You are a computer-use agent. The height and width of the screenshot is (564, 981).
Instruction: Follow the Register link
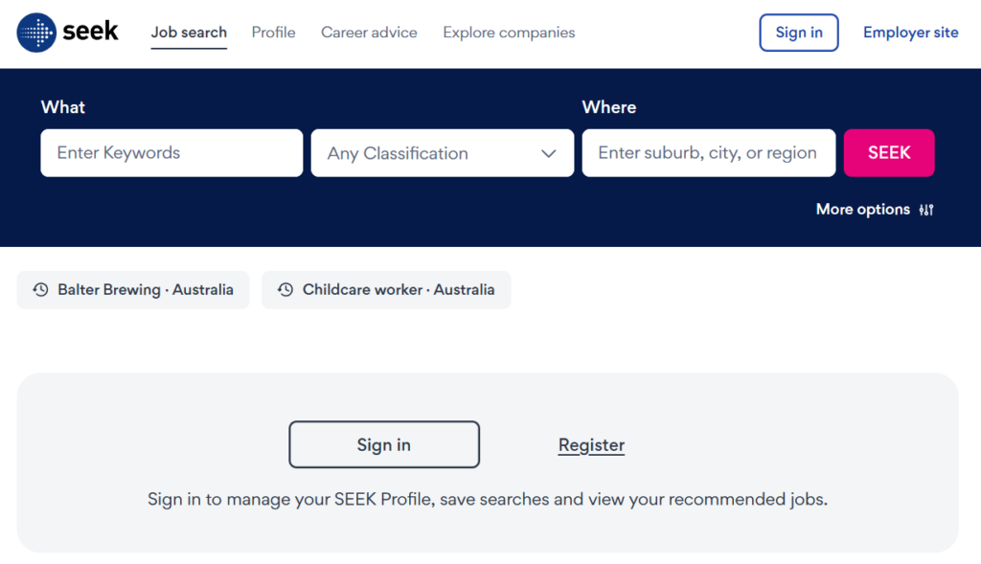[591, 445]
